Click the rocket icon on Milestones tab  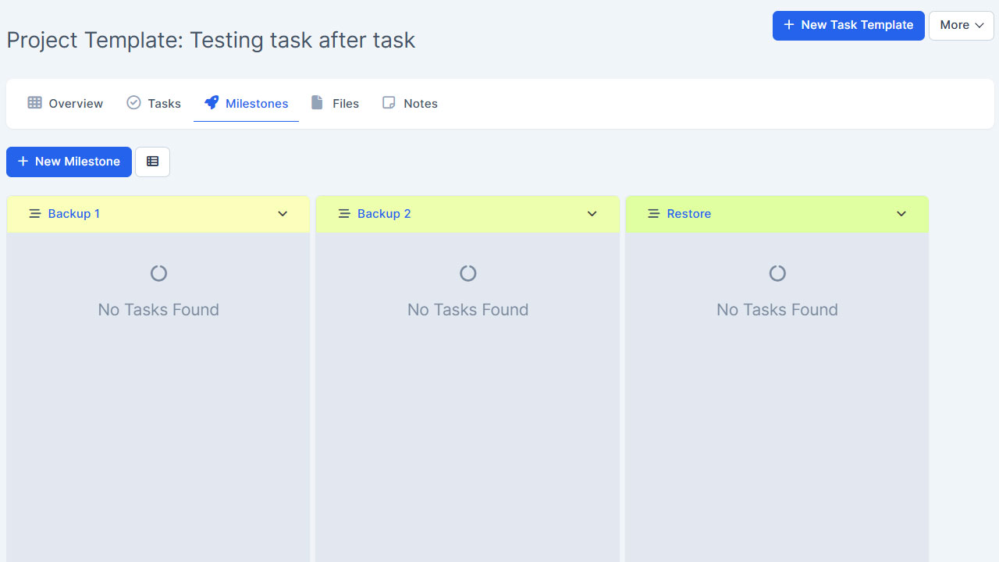click(x=212, y=103)
